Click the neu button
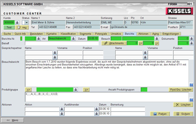 [x=22, y=27]
